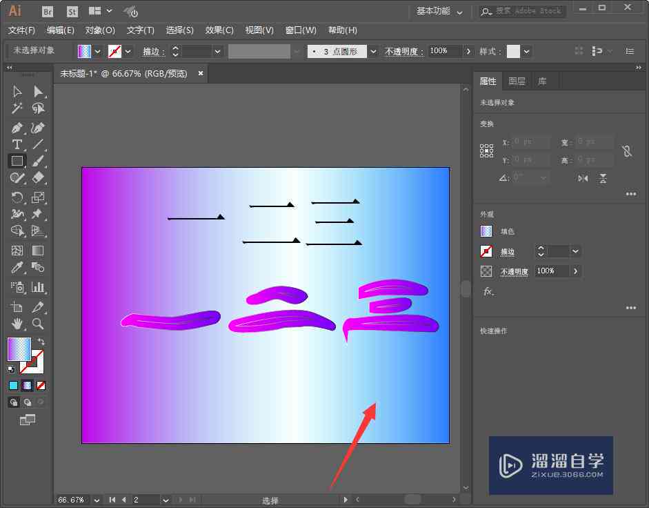Select the Pen tool

17,128
